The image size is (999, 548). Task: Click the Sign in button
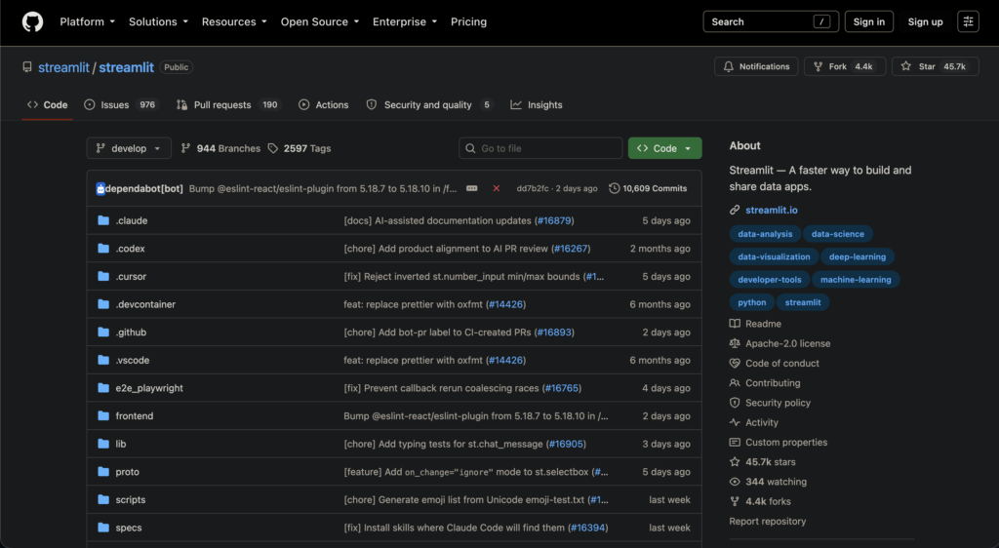868,21
